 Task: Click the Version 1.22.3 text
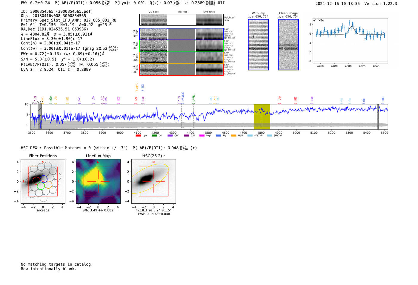[x=381, y=4]
